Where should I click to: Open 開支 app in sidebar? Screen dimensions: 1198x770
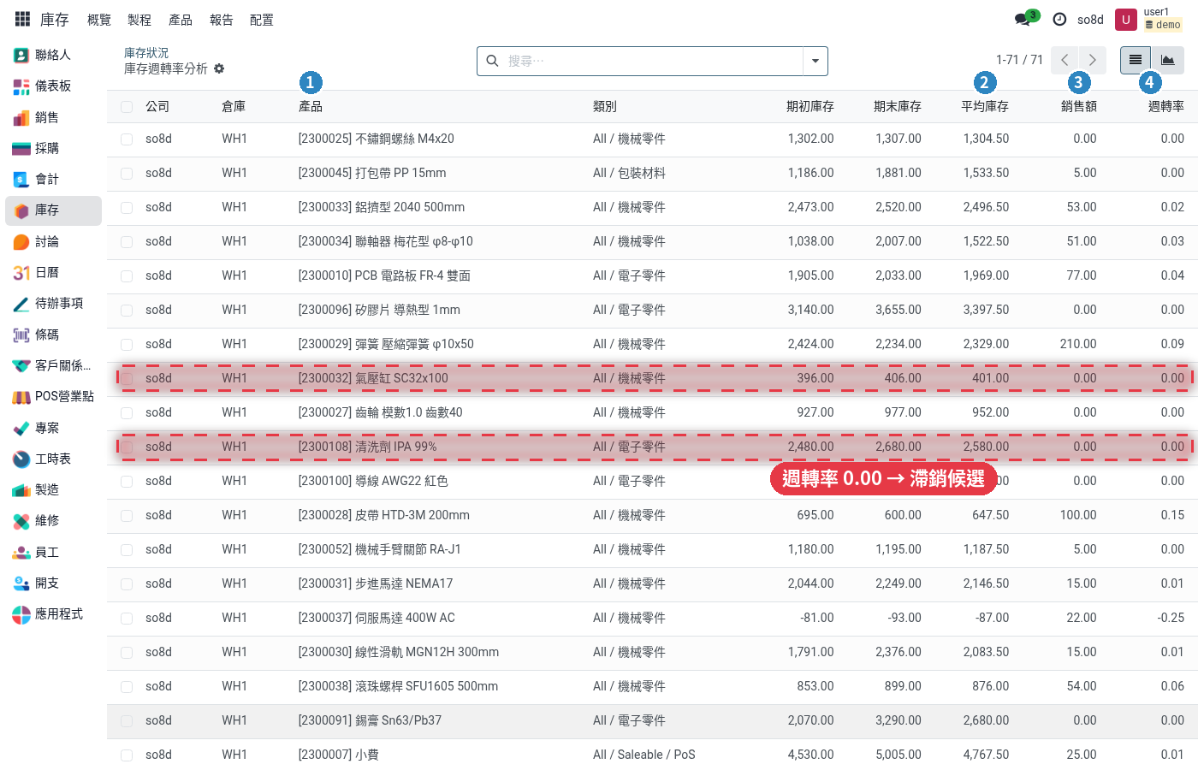coord(53,583)
